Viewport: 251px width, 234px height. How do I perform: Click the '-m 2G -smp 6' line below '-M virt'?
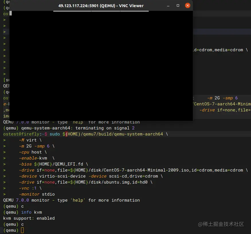(x=37, y=146)
